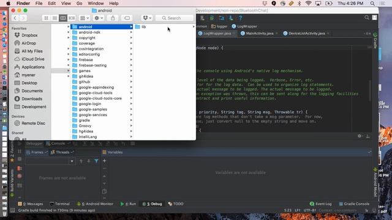
Task: Switch to the Threads tab
Action: (62, 152)
